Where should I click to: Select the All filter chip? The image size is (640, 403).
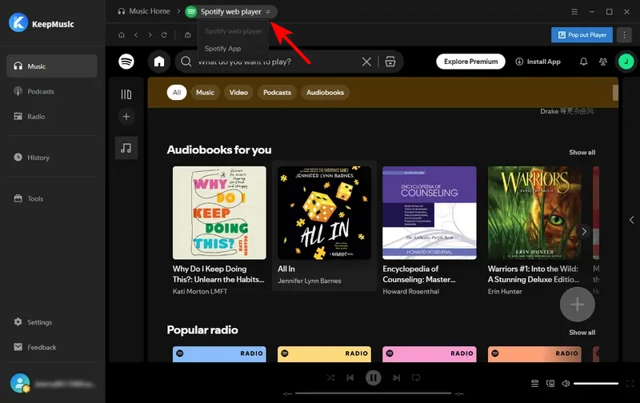(x=177, y=93)
